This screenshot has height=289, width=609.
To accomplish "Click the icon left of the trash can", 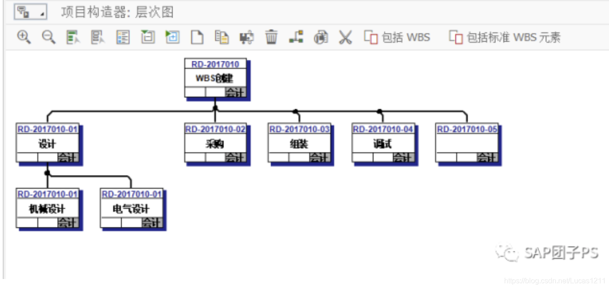I will coord(247,37).
